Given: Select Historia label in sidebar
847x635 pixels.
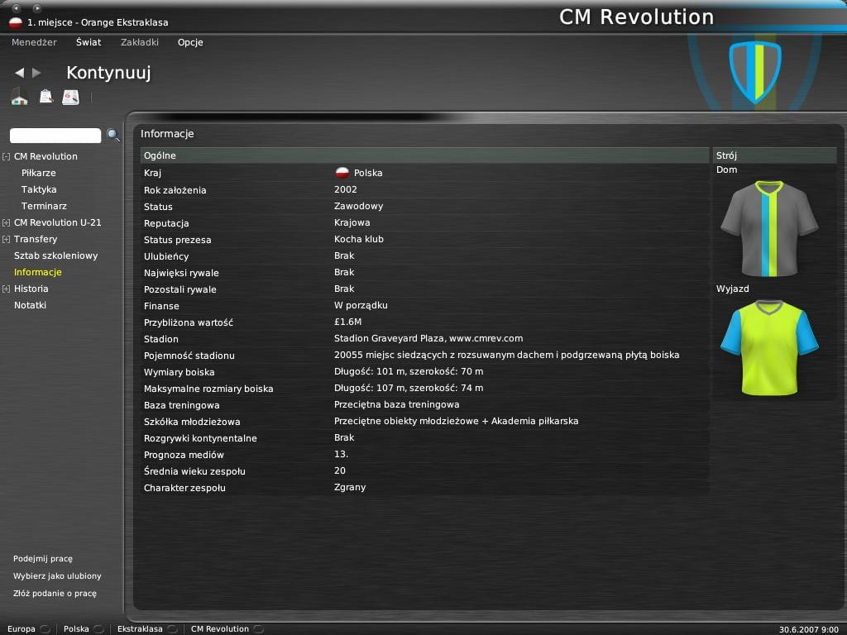Looking at the screenshot, I should pyautogui.click(x=31, y=289).
